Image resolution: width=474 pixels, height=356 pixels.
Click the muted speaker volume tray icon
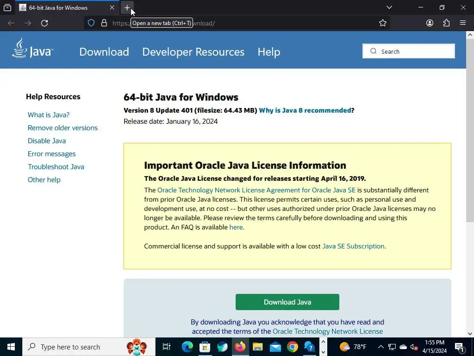click(x=414, y=347)
